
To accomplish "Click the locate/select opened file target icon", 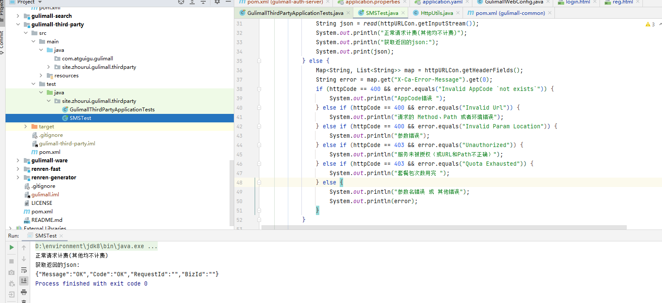I will click(182, 2).
